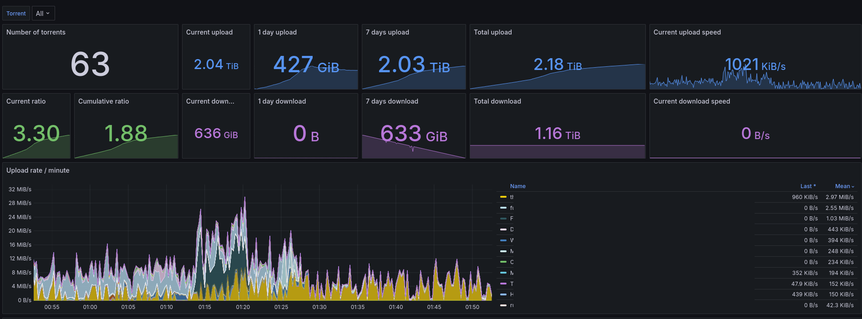Click the 7 days download panel title

[392, 101]
